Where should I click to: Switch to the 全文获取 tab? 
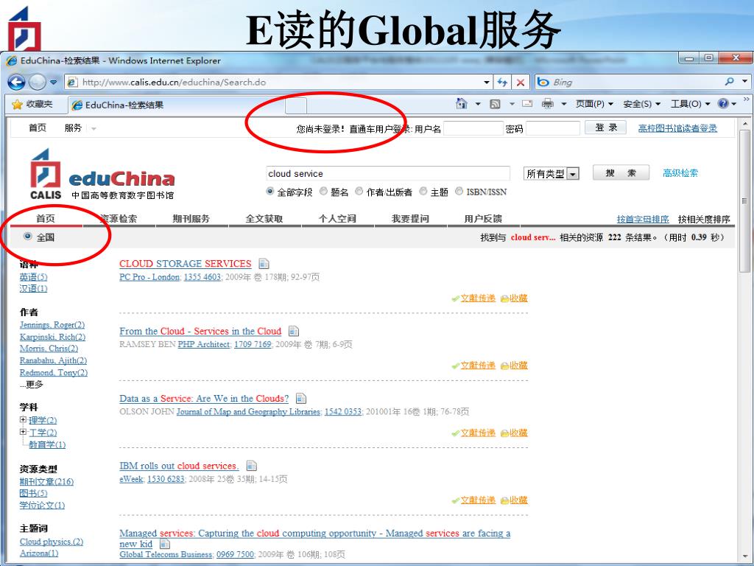(x=264, y=218)
